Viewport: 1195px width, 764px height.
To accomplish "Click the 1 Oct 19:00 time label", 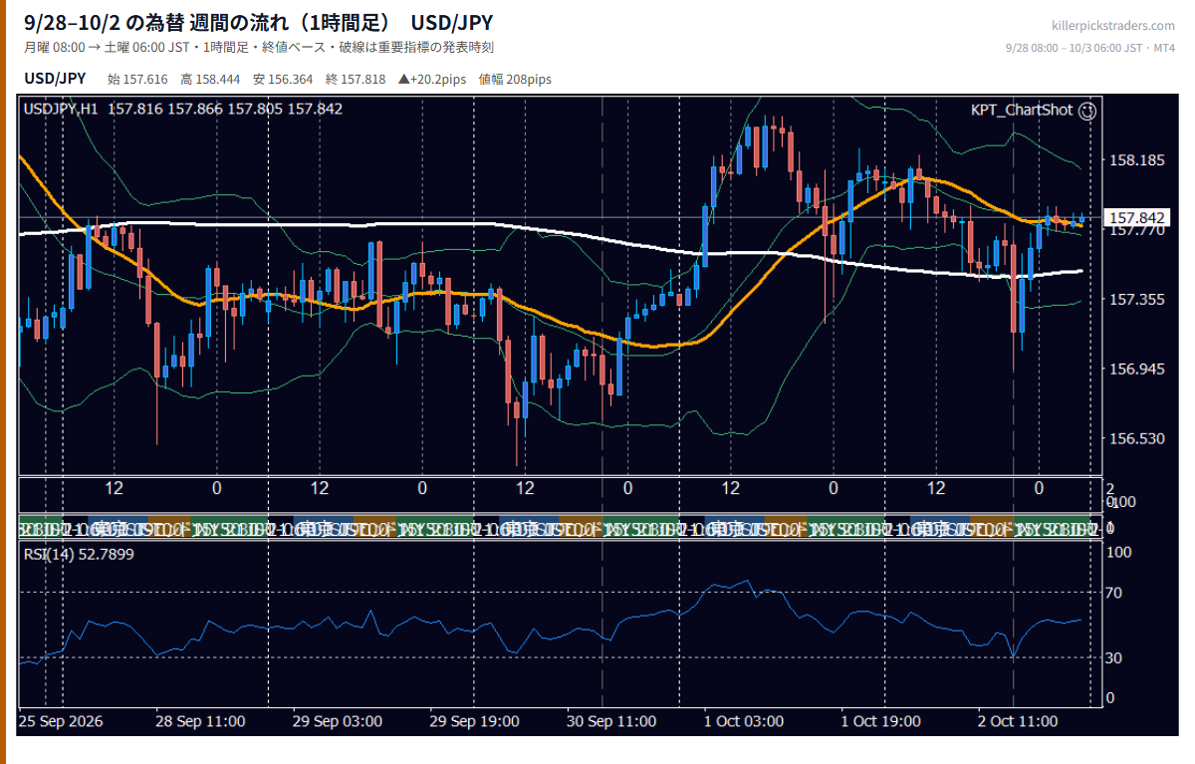I will [883, 721].
